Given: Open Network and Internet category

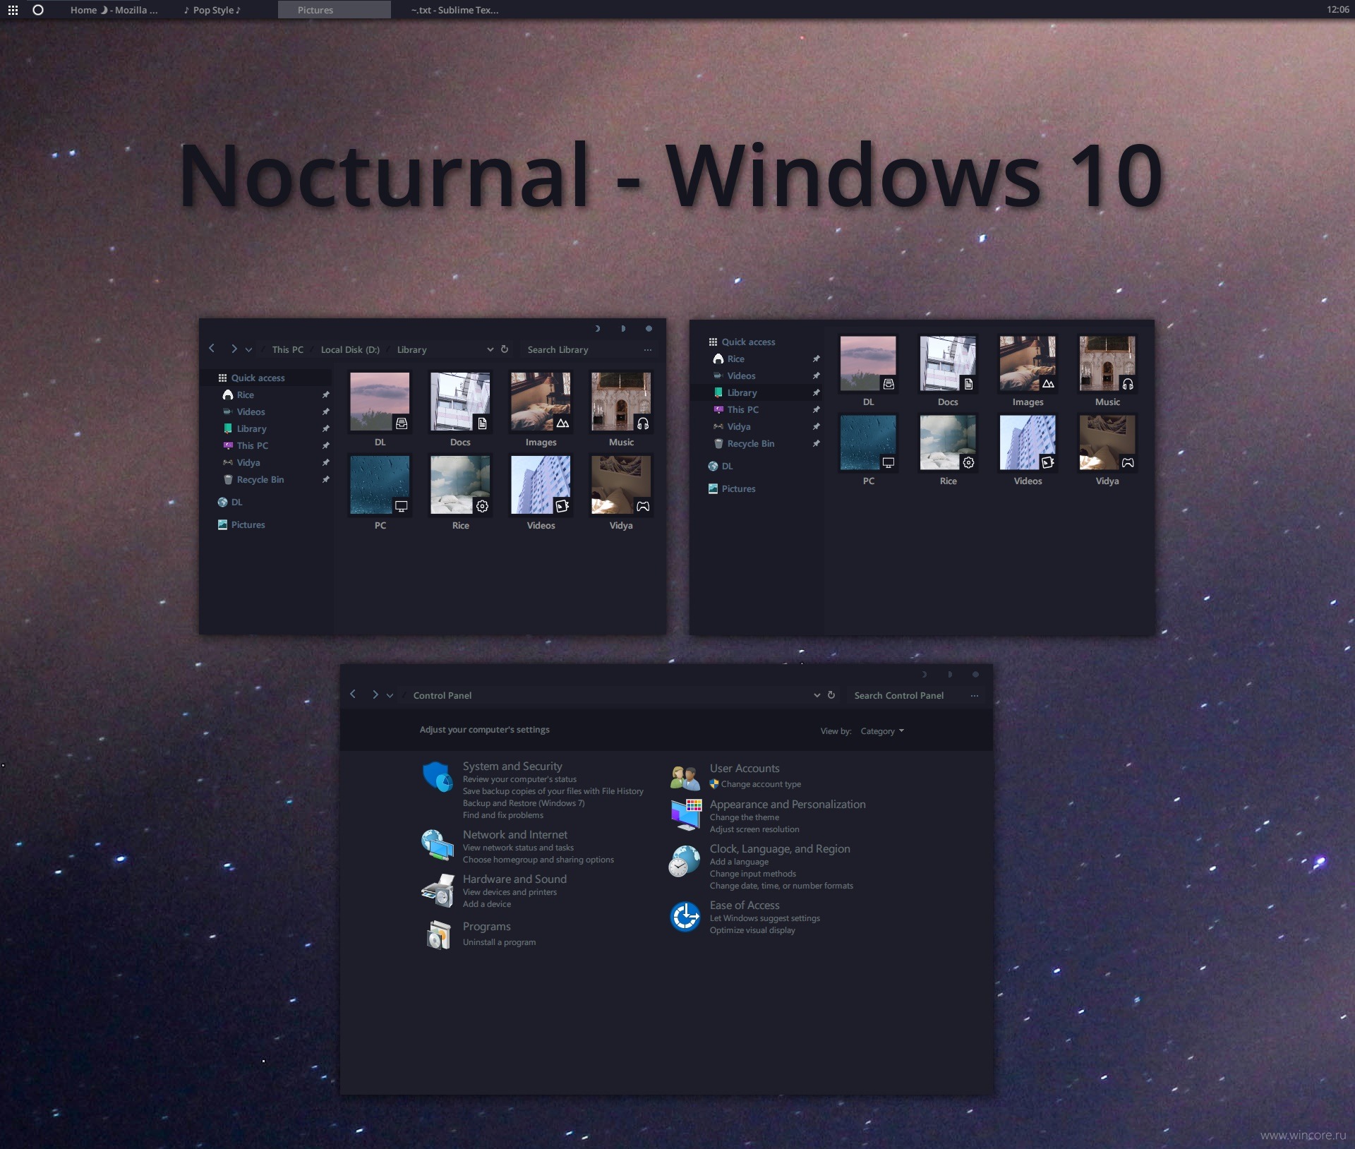Looking at the screenshot, I should 514,834.
